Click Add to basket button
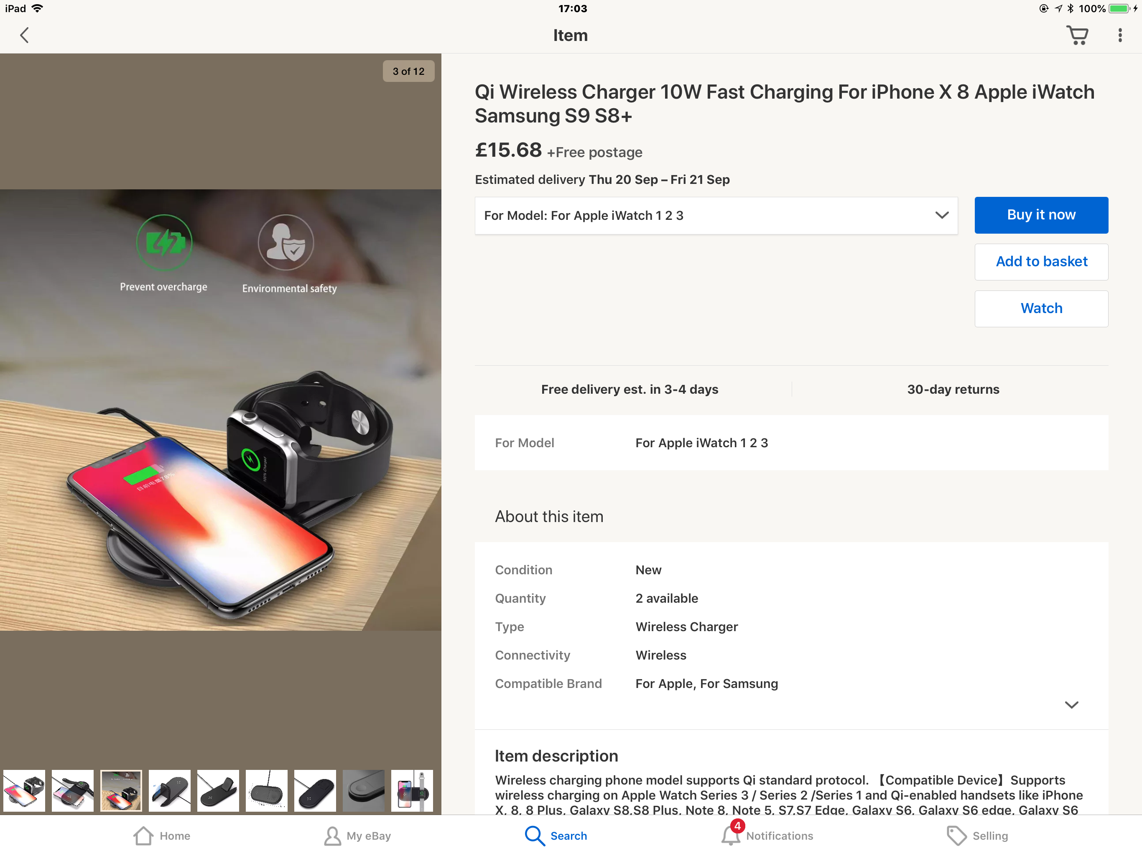The image size is (1142, 856). coord(1041,262)
